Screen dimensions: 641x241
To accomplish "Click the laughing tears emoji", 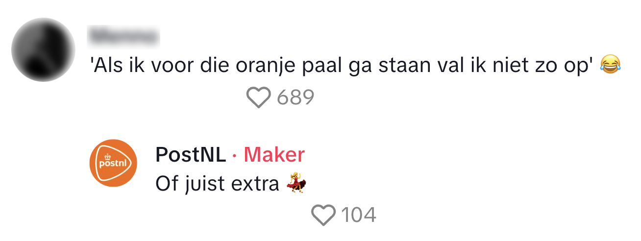I will pyautogui.click(x=610, y=64).
